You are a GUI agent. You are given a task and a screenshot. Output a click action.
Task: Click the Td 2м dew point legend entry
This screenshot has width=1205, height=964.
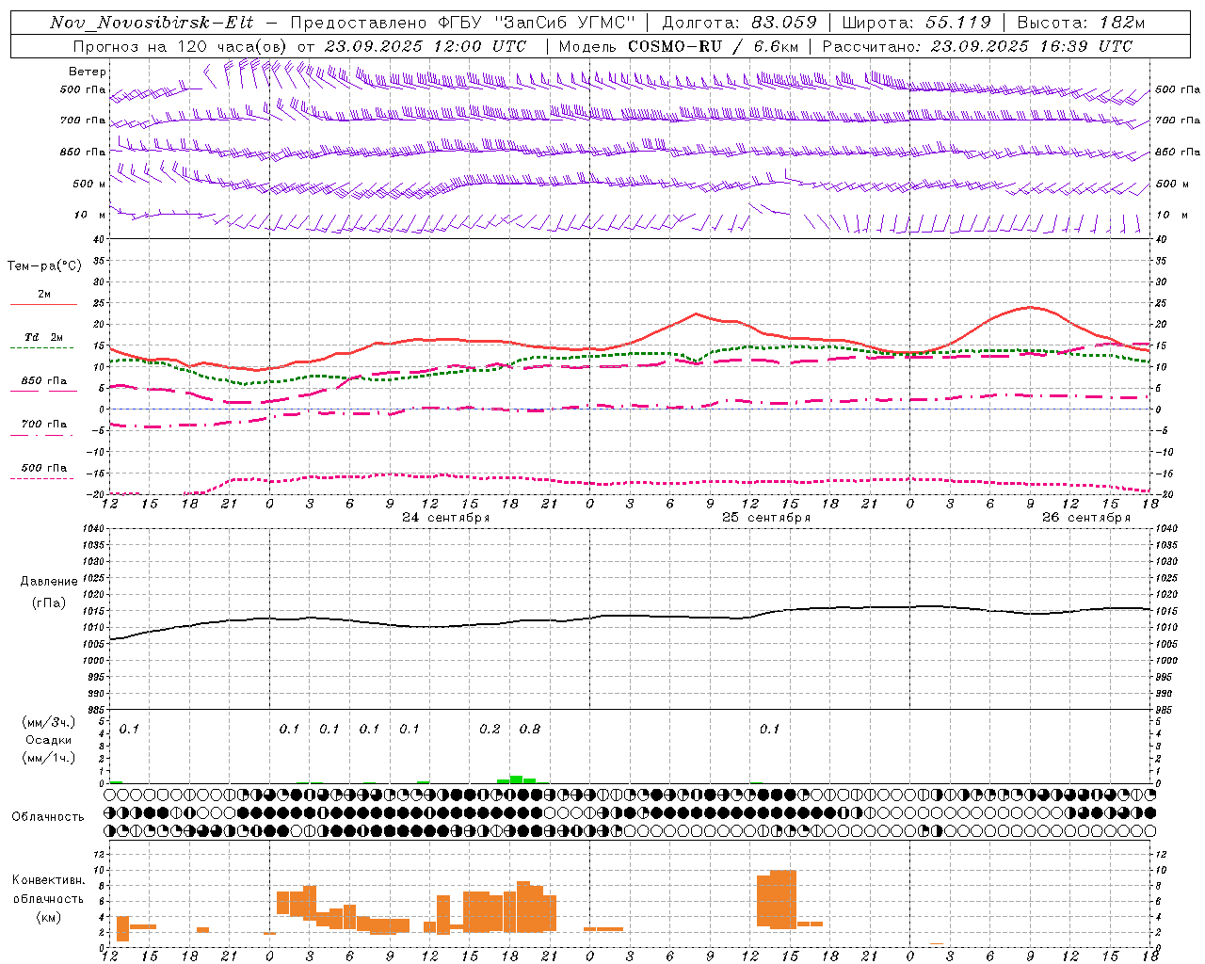tap(43, 337)
